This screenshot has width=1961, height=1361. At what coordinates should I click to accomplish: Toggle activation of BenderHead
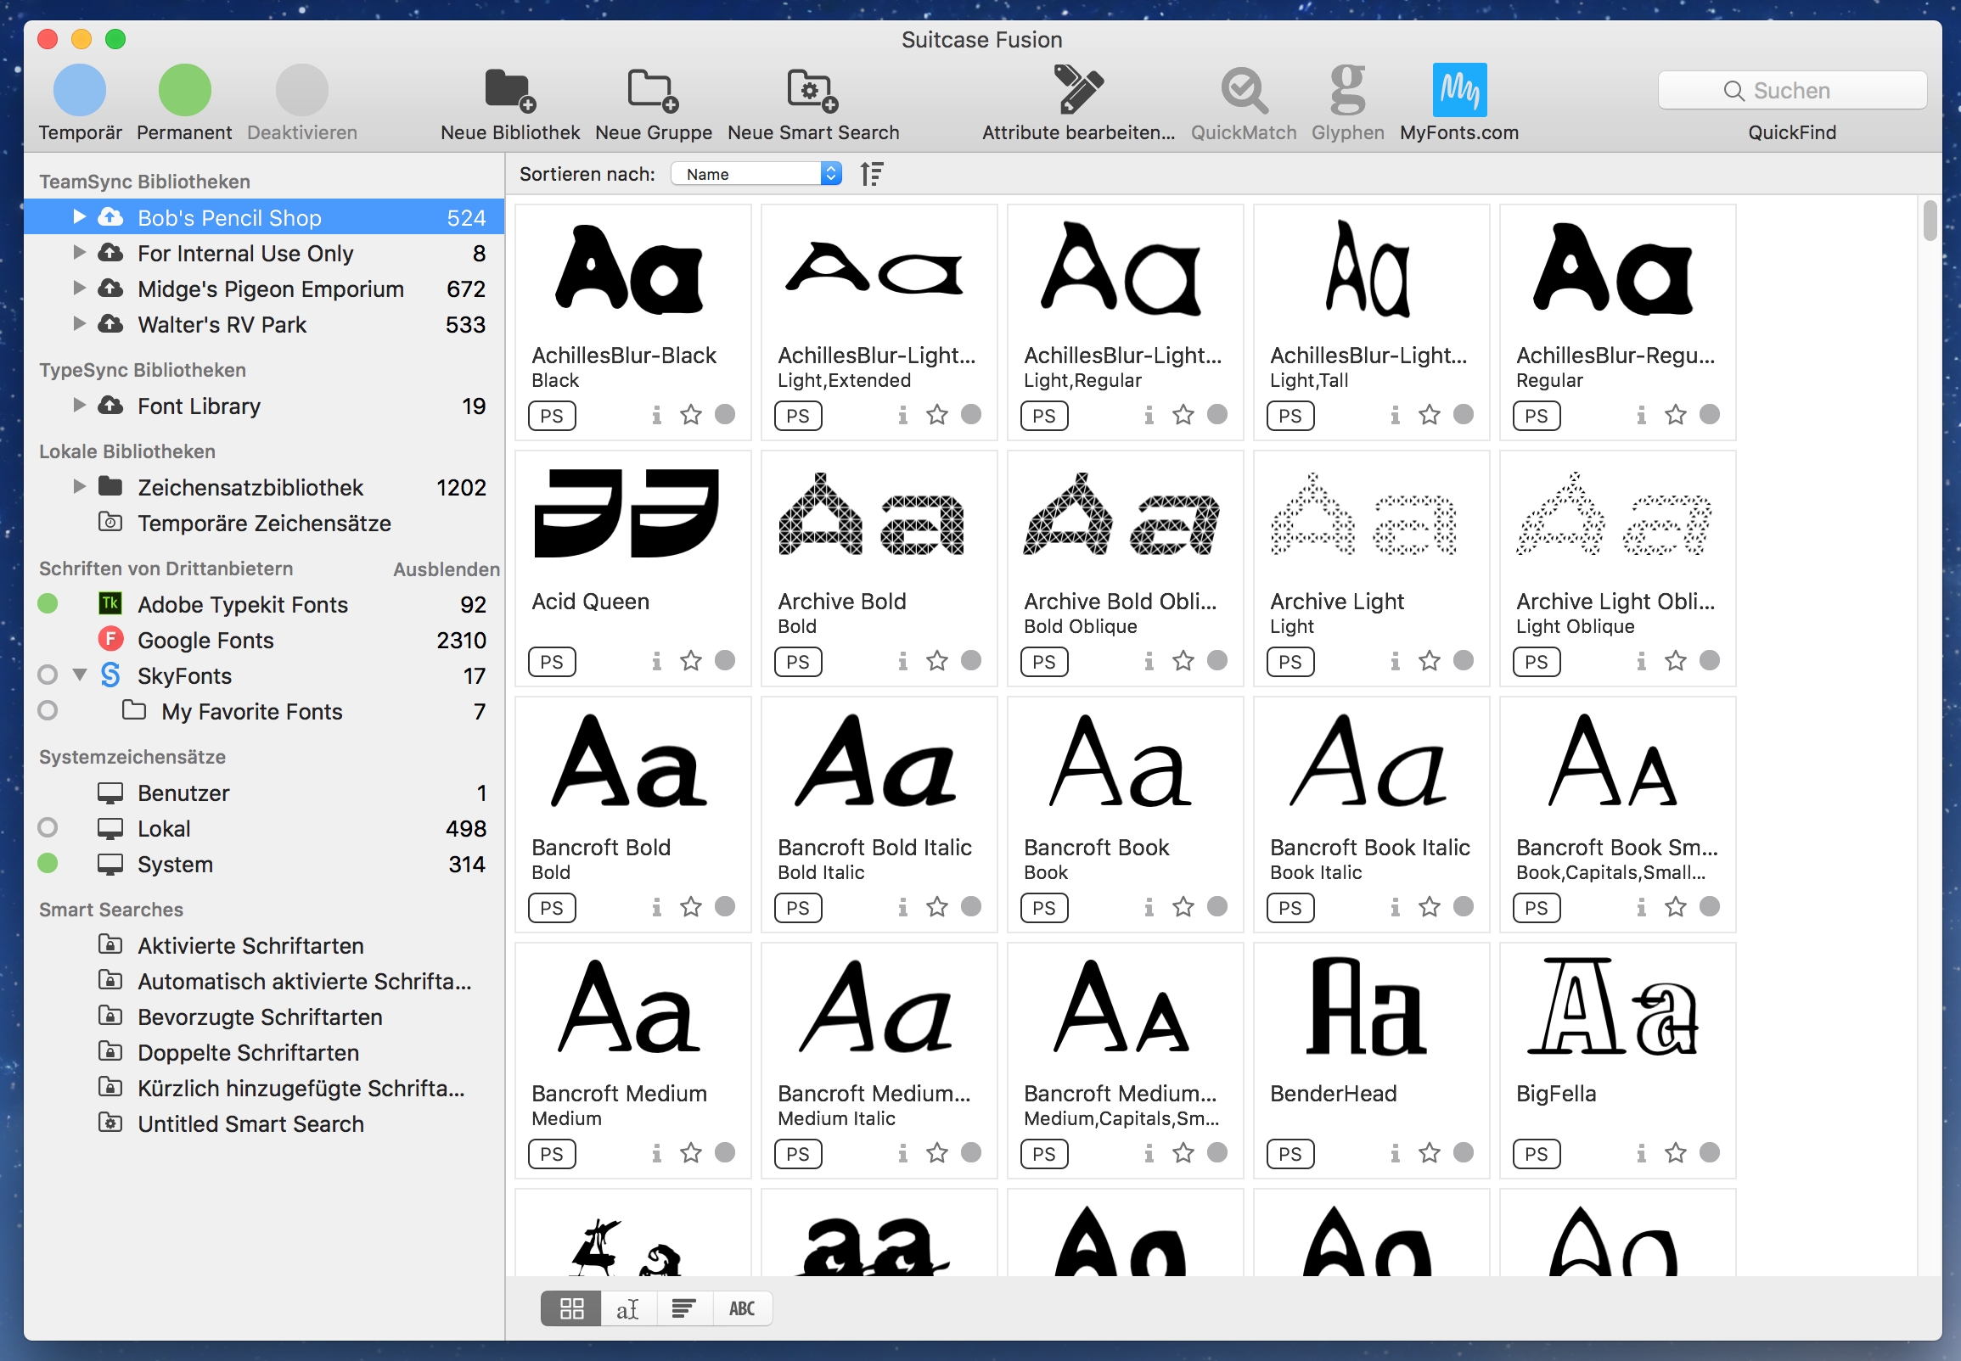click(1464, 1152)
